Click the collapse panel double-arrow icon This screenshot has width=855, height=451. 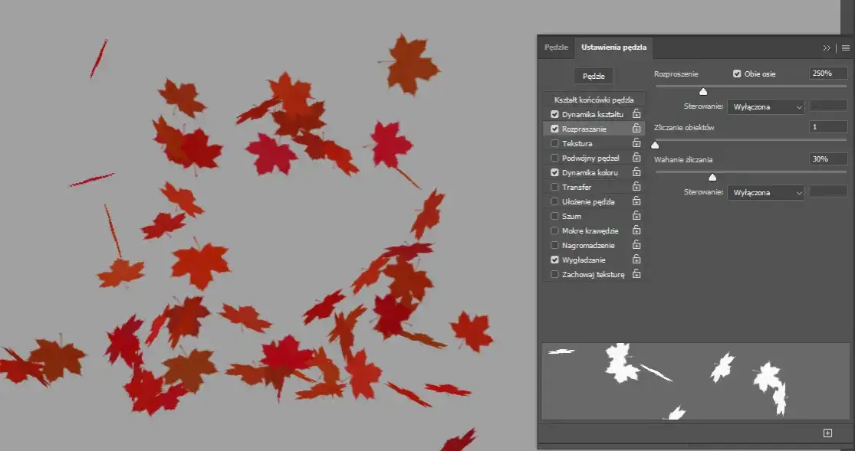coord(827,47)
